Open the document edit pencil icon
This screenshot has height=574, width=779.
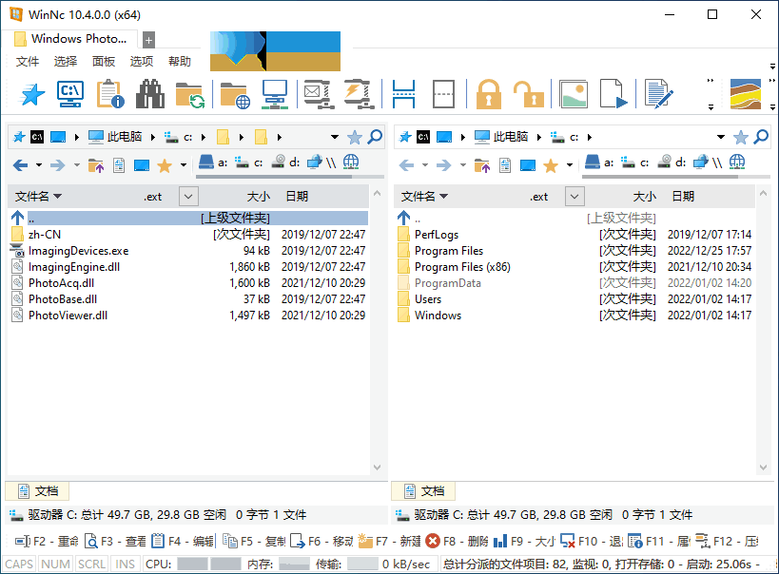click(659, 94)
